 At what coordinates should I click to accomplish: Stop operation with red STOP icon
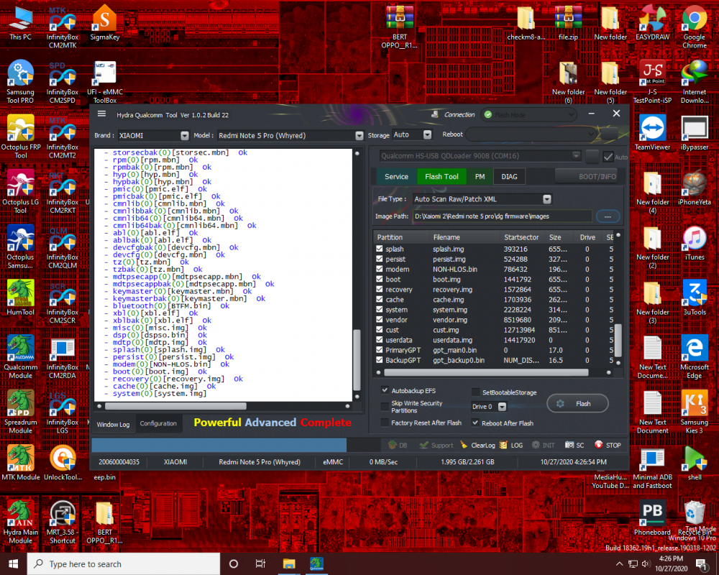coord(608,445)
